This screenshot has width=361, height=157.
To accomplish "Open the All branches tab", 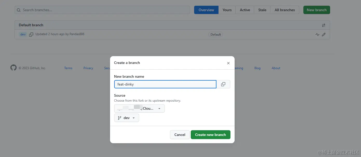I will (285, 10).
